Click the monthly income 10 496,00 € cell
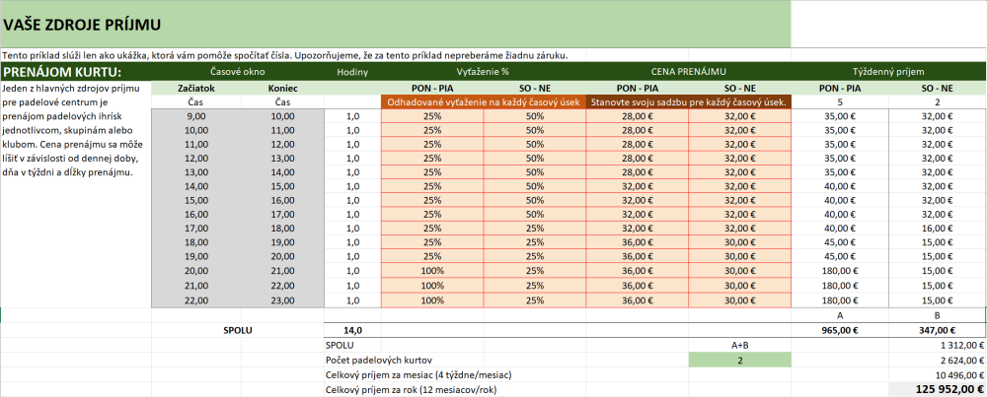Screen dimensions: 987x397 (x=937, y=375)
